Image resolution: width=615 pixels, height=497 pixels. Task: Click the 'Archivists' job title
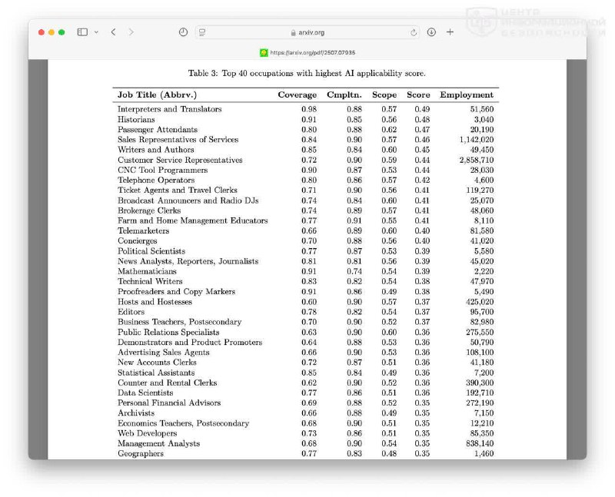click(136, 413)
